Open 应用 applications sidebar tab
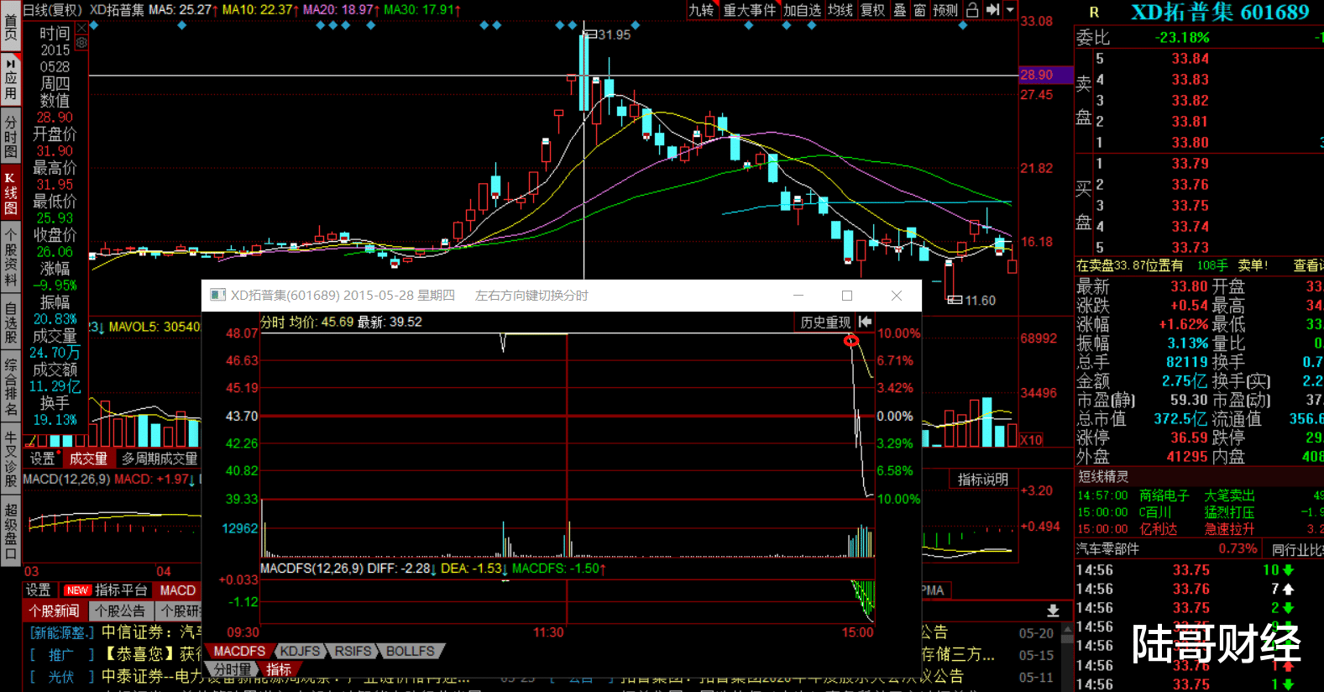 (11, 78)
